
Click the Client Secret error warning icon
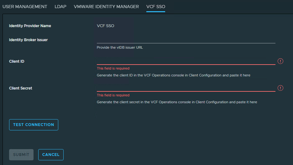point(280,88)
